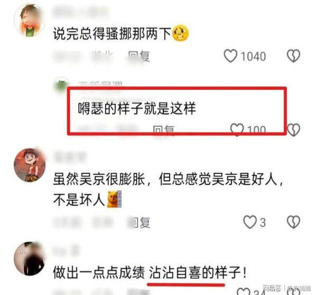Reply to the '说完总得骚挪那两下' comment
The height and width of the screenshot is (295, 317).
(139, 56)
